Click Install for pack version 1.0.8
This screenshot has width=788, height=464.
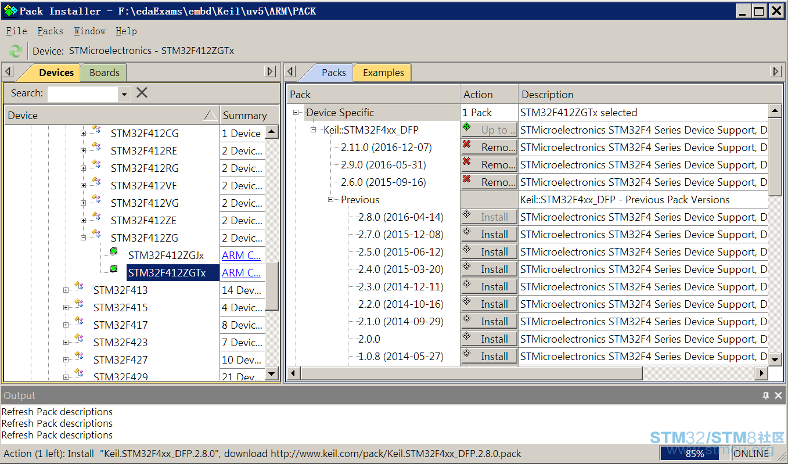[489, 357]
